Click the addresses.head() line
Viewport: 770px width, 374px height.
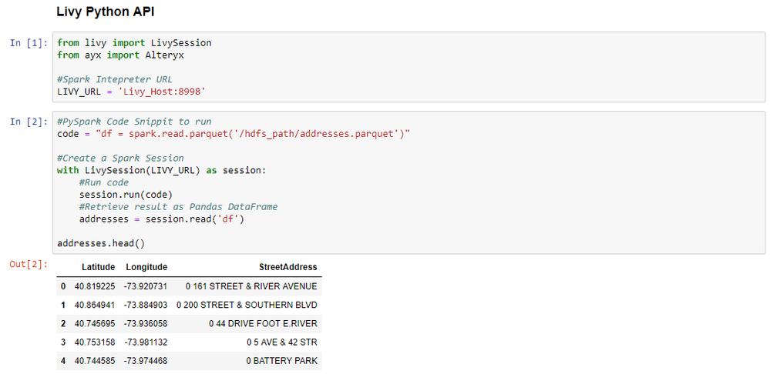[x=101, y=243]
